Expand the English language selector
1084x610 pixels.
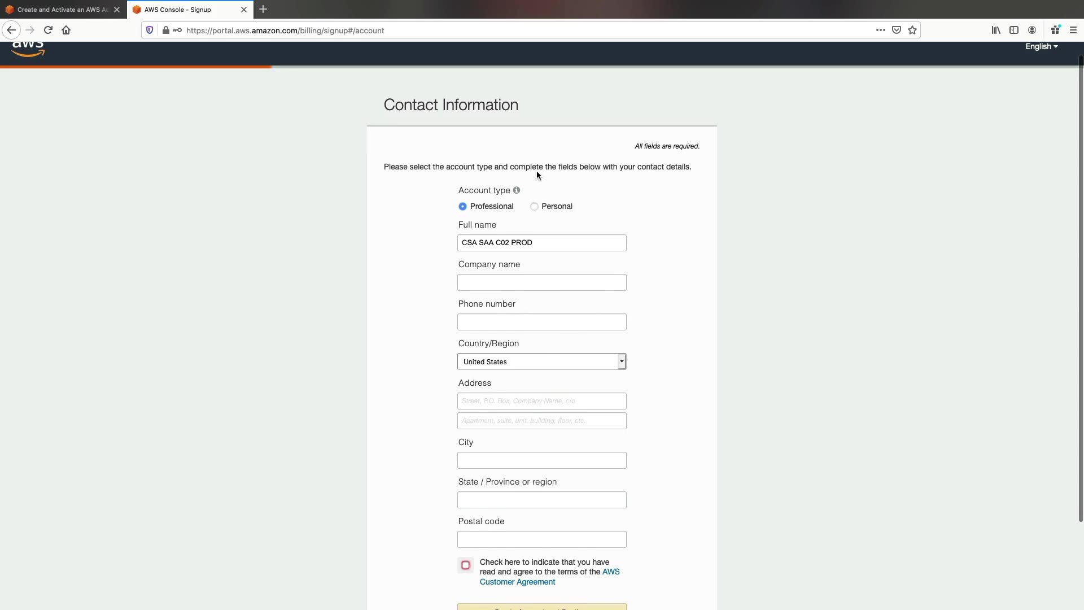(x=1041, y=47)
